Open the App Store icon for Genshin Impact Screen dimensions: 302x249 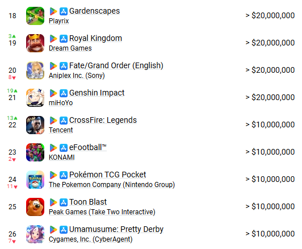point(64,93)
